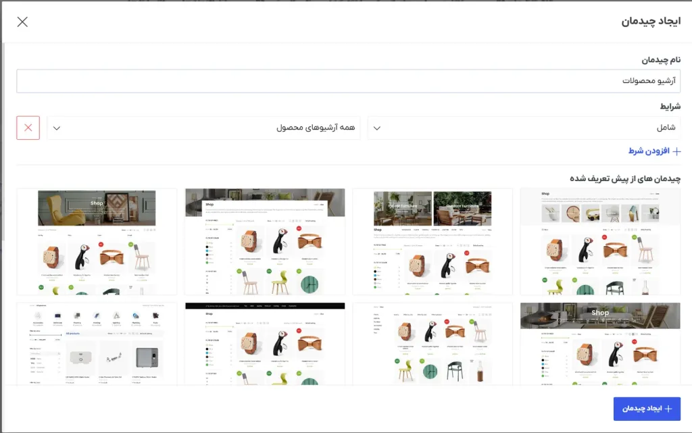The height and width of the screenshot is (433, 692).
Task: Focus the نام چیدمان input field
Action: [349, 81]
